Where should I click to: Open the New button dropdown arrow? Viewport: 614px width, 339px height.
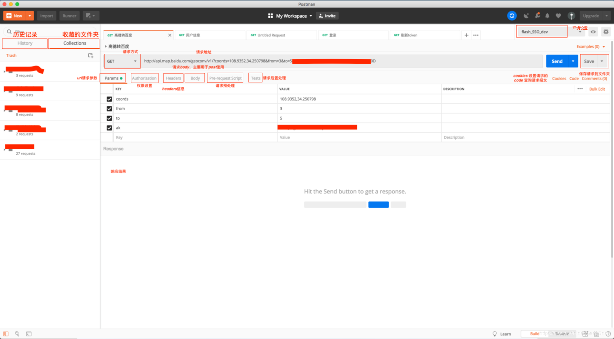pos(30,16)
